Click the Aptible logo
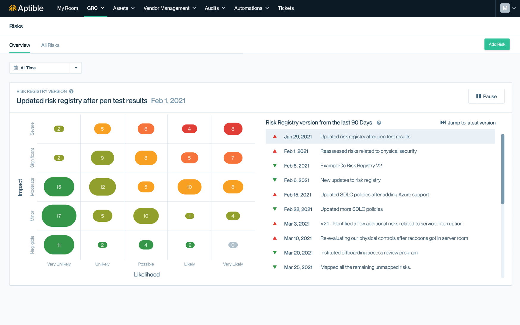This screenshot has width=520, height=325. 26,8
